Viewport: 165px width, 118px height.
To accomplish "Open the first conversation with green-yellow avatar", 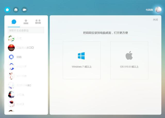I will point(26,38).
